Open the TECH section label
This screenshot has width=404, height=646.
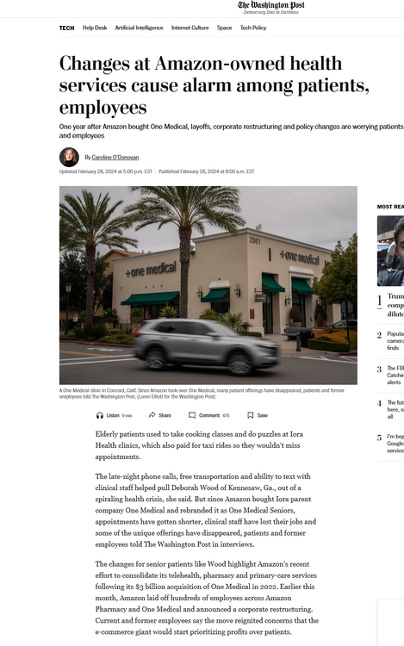(x=66, y=28)
